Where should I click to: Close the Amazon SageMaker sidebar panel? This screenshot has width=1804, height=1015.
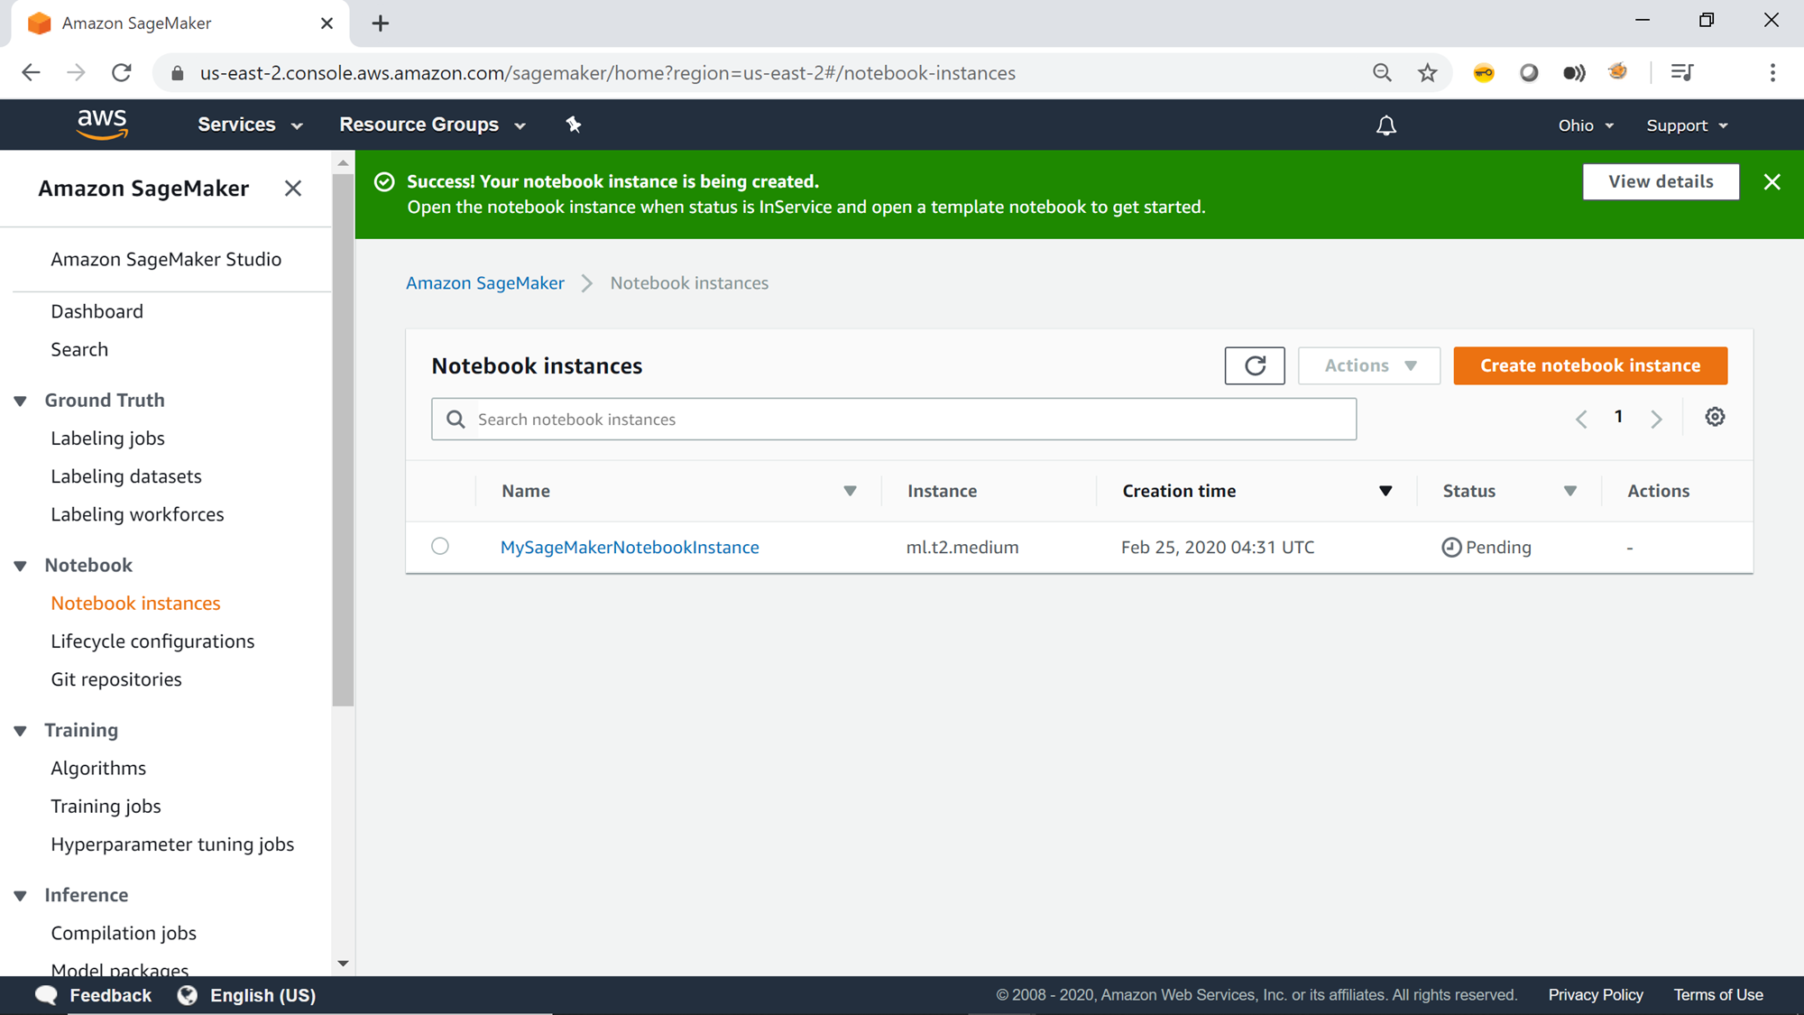pos(292,189)
